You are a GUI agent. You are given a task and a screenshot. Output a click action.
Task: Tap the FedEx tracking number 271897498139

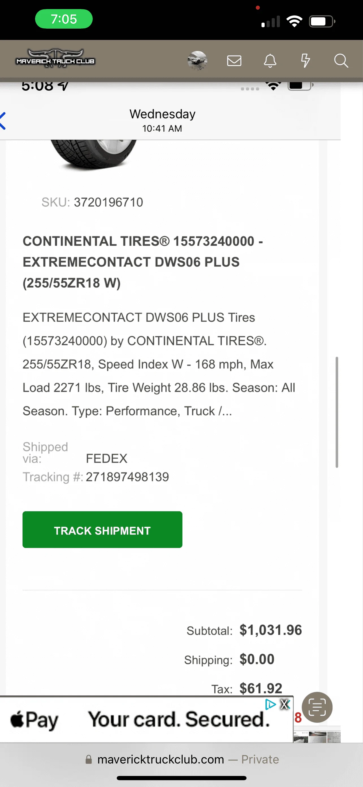[127, 477]
